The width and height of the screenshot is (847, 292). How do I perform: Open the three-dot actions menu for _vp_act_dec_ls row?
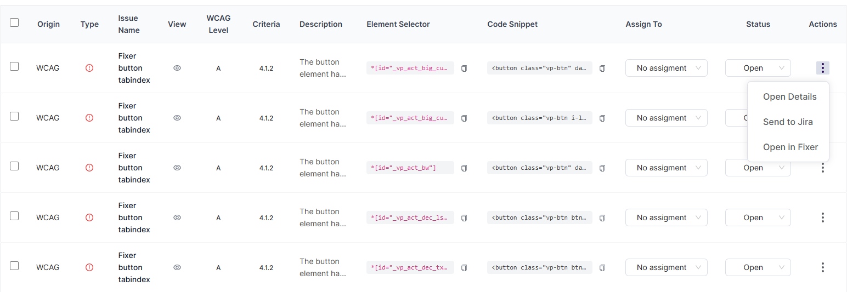click(x=823, y=217)
